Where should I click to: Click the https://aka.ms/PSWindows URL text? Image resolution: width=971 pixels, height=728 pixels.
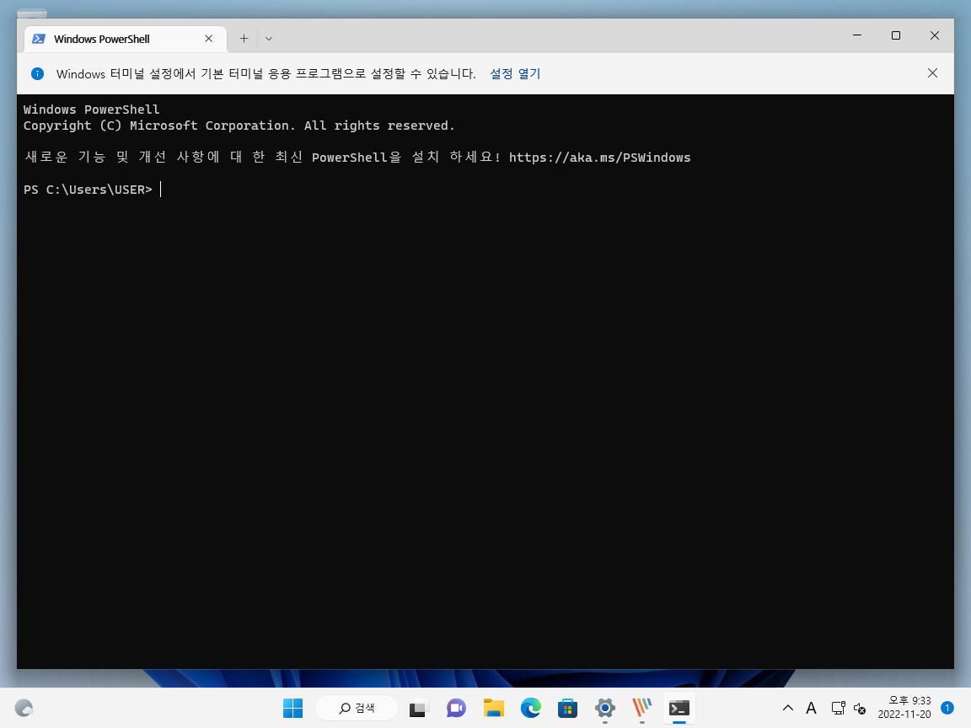tap(599, 158)
